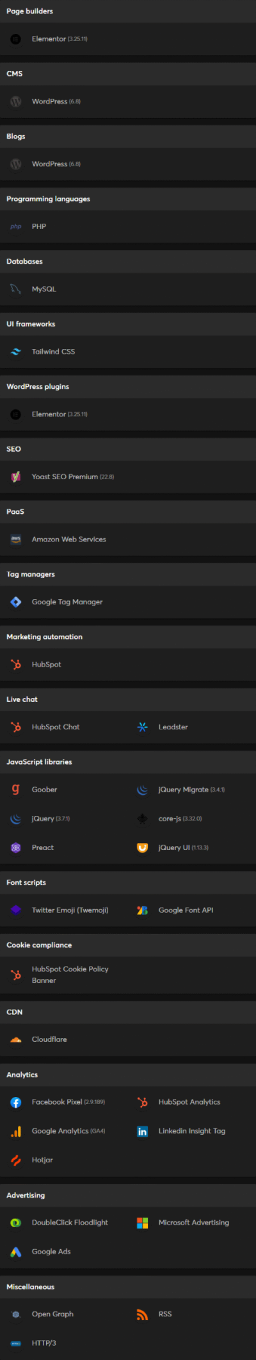Click the Yoast SEO Premium icon
Screen dimensions: 256x1360
point(16,477)
